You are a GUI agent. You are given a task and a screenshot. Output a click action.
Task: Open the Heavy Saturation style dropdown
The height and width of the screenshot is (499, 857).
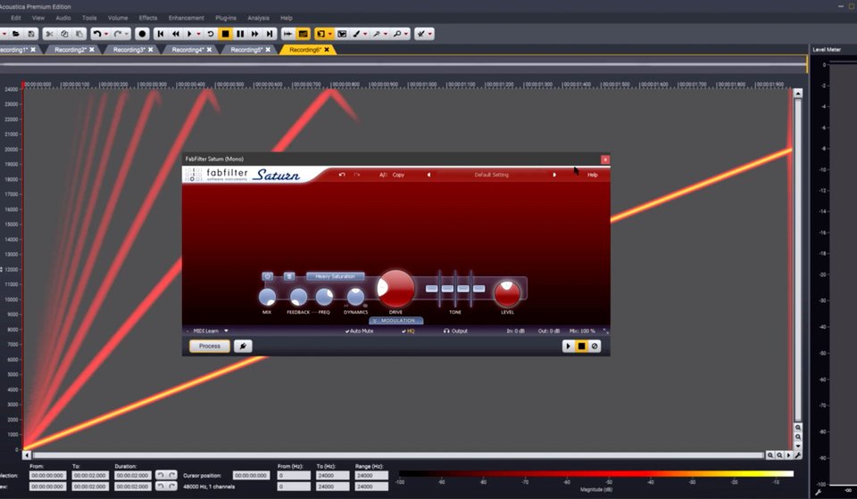pos(335,276)
